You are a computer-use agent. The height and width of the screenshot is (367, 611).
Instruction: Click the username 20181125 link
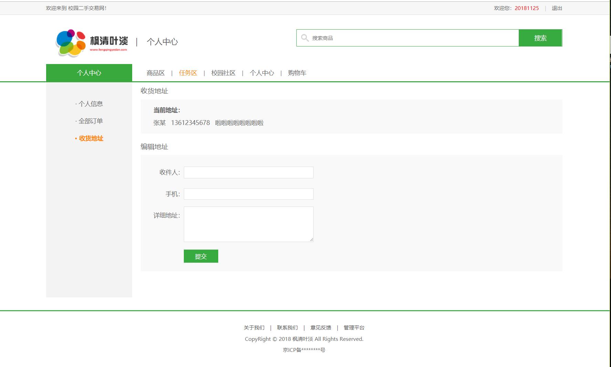coord(527,8)
